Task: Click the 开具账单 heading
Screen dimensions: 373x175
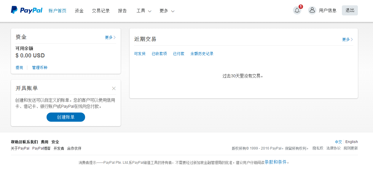Action: click(27, 88)
